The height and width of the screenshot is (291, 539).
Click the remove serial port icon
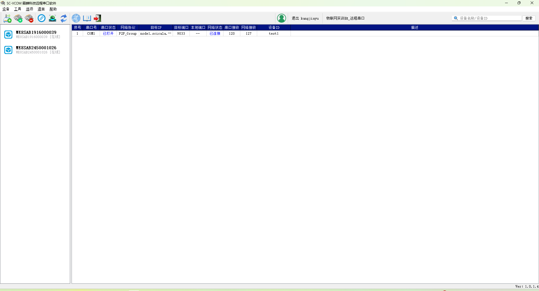point(29,18)
